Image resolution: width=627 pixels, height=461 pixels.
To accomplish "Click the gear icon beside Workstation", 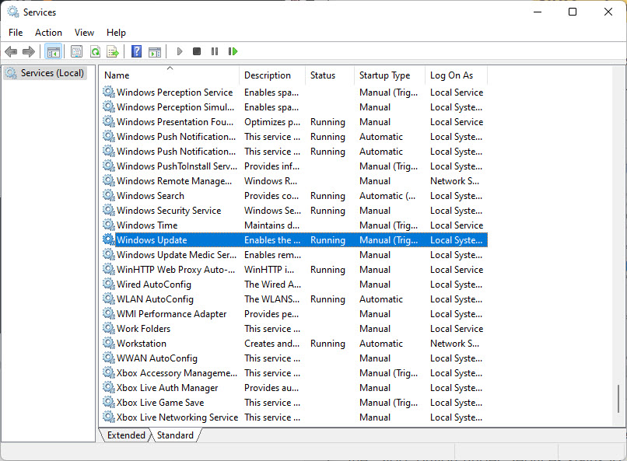I will 108,343.
